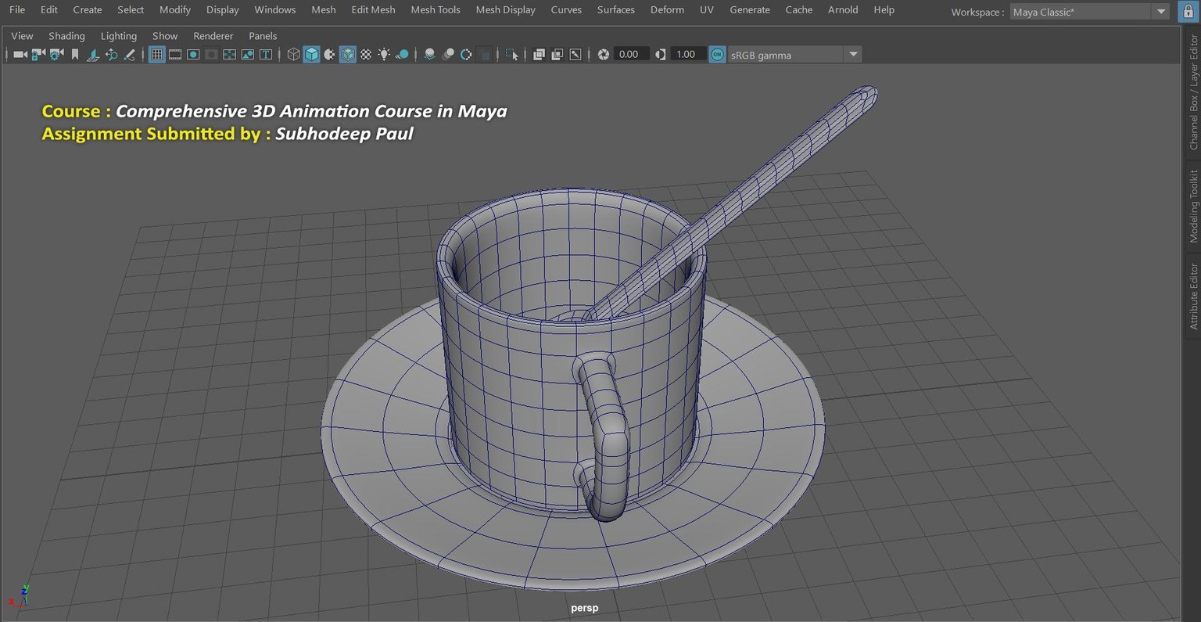Open the Mesh Tools menu
The width and height of the screenshot is (1201, 622).
coord(436,10)
